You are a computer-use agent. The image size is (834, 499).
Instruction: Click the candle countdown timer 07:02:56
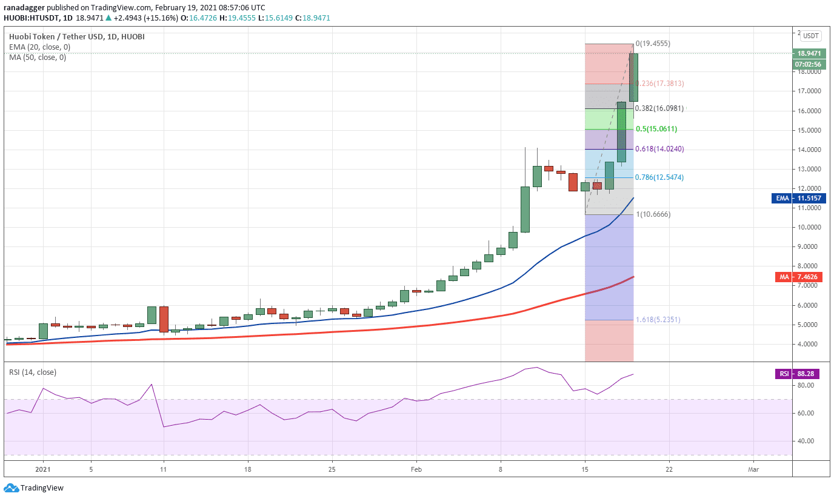click(x=809, y=64)
